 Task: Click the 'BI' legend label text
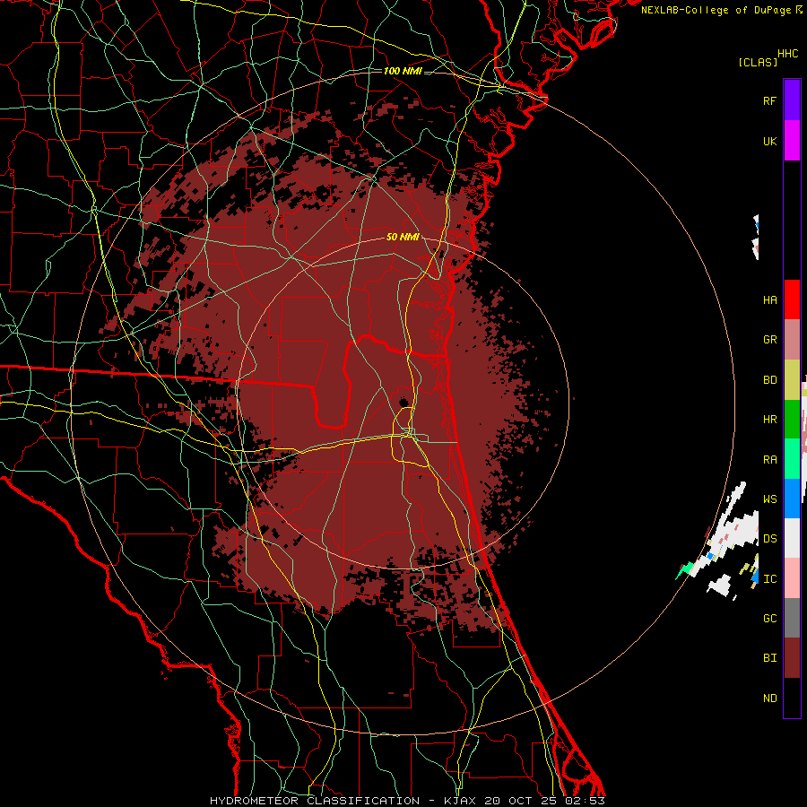769,658
